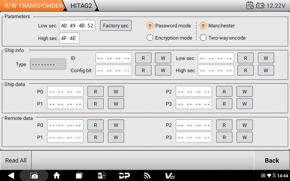The width and height of the screenshot is (290, 181).
Task: Tap the calendar alert icon in header
Action: [x=250, y=5]
